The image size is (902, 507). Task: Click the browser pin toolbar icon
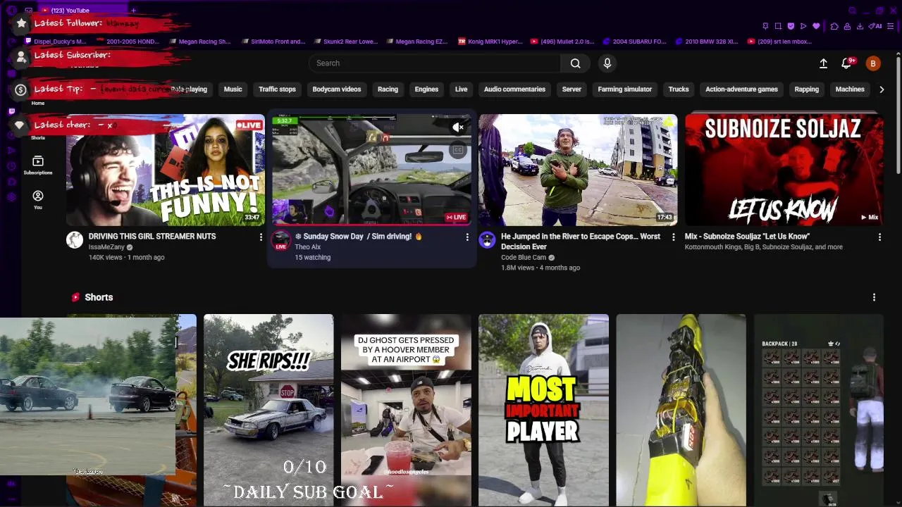click(765, 26)
